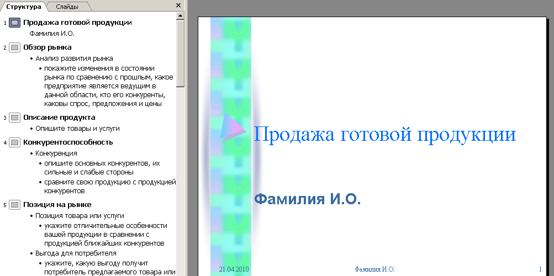This screenshot has height=276, width=554.
Task: Select slide 4 icon 'Конкурентоспособность'
Action: [15, 142]
